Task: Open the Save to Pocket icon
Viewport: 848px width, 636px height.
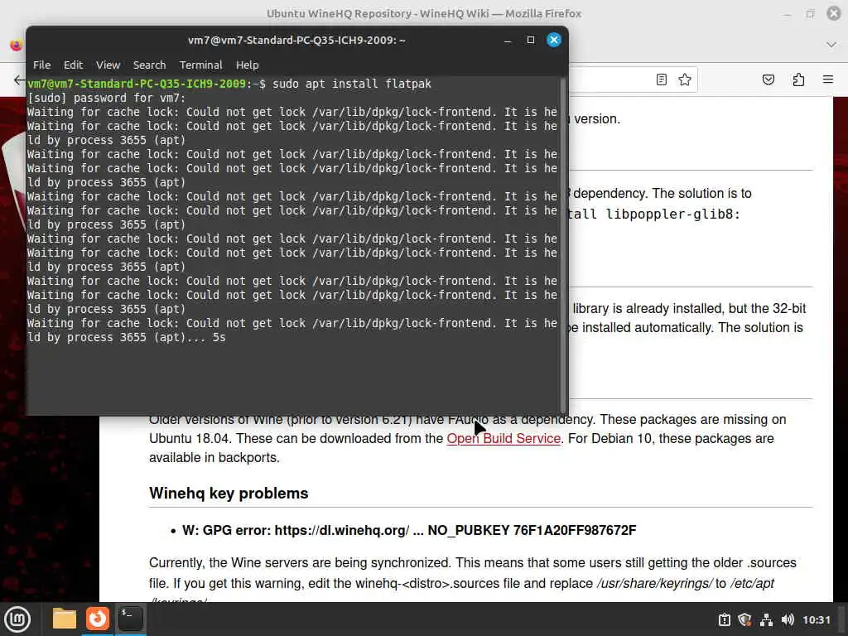Action: click(x=768, y=79)
